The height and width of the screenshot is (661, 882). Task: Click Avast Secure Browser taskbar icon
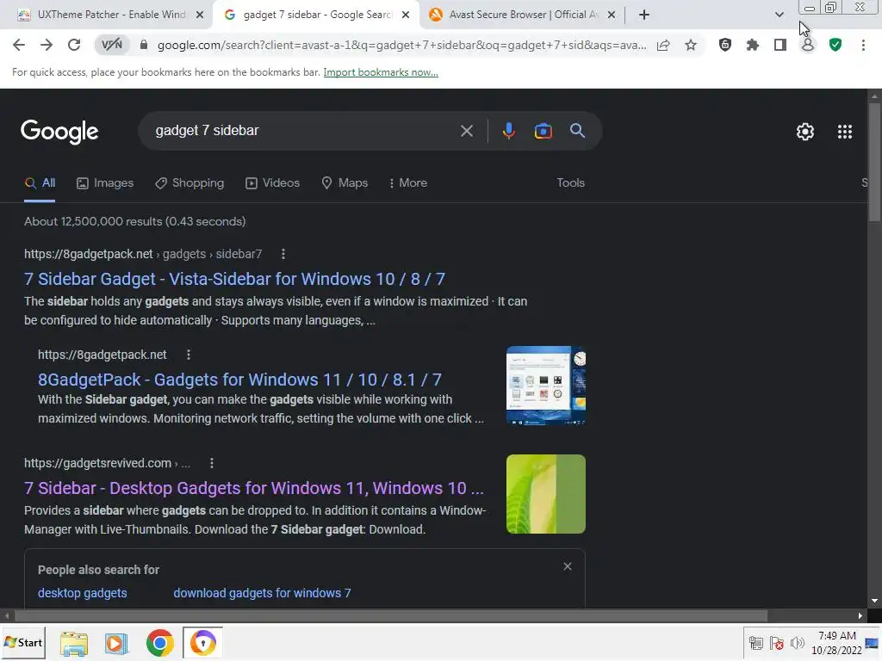click(203, 644)
